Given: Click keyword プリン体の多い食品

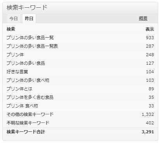Looking at the screenshot, I should tap(26, 63).
